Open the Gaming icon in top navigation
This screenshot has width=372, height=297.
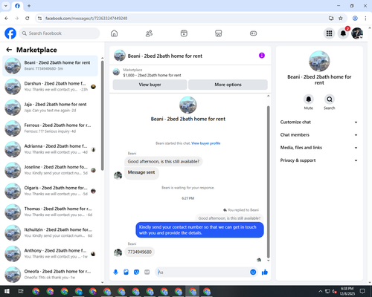(253, 33)
